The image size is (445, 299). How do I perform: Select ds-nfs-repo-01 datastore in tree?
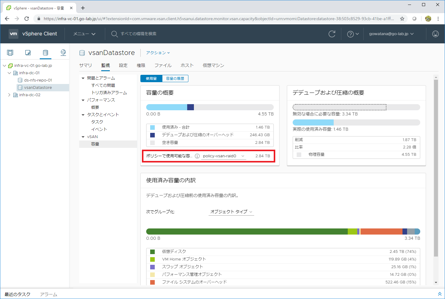[x=38, y=80]
